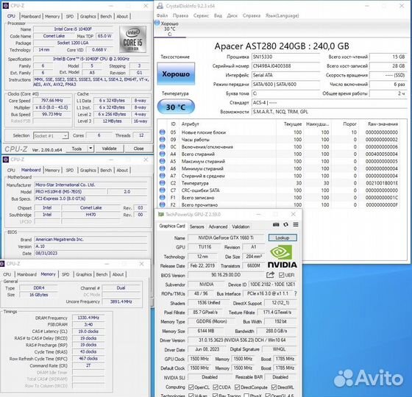Open Graphics tab in Mainboard CPU-Z window
Viewport: 412px width, 397px height.
tap(88, 170)
